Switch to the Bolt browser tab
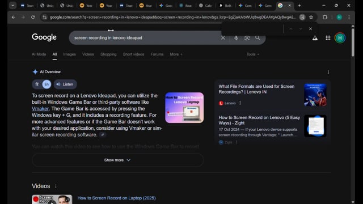Viewport: 363px width, 204px height. click(225, 6)
